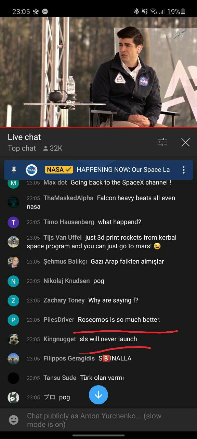Tap Zachary Toney's Z avatar
197x439 pixels.
[x=13, y=300]
